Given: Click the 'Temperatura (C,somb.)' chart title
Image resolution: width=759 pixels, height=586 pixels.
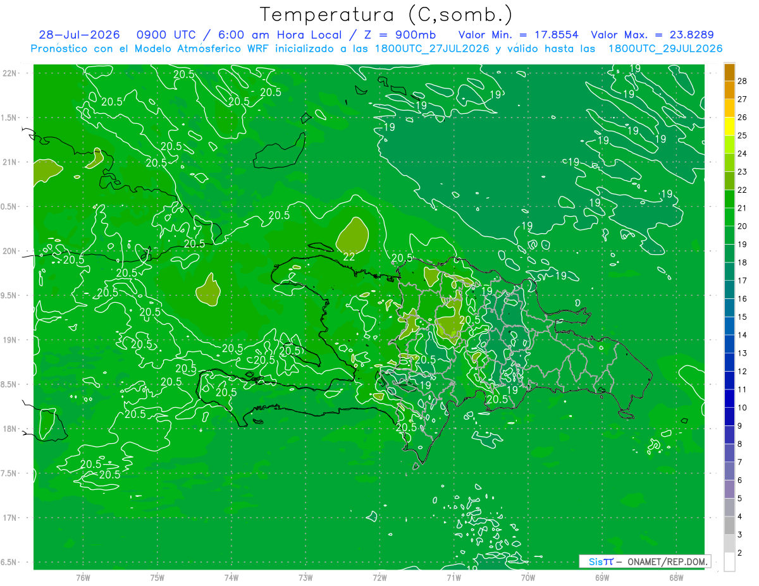Looking at the screenshot, I should coord(386,15).
